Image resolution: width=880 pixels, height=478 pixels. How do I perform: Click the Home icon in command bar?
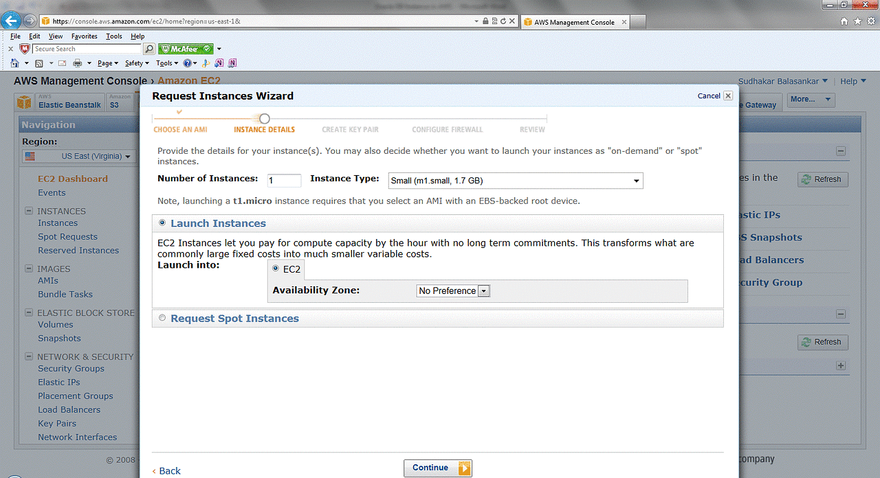(15, 63)
